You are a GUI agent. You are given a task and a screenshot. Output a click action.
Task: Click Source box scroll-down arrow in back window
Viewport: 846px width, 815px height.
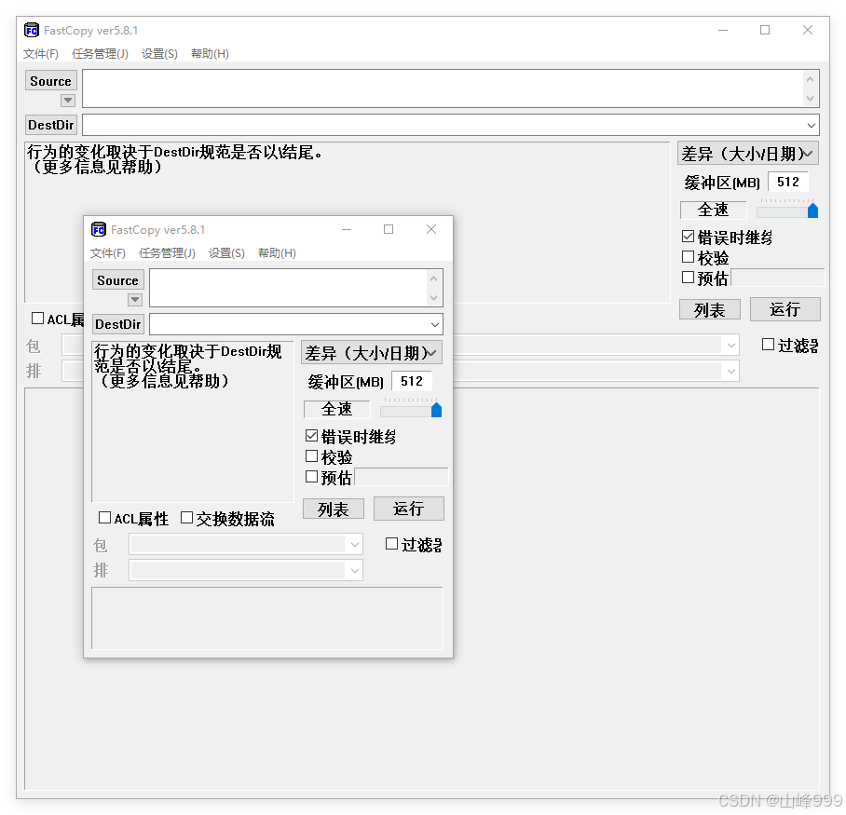810,98
